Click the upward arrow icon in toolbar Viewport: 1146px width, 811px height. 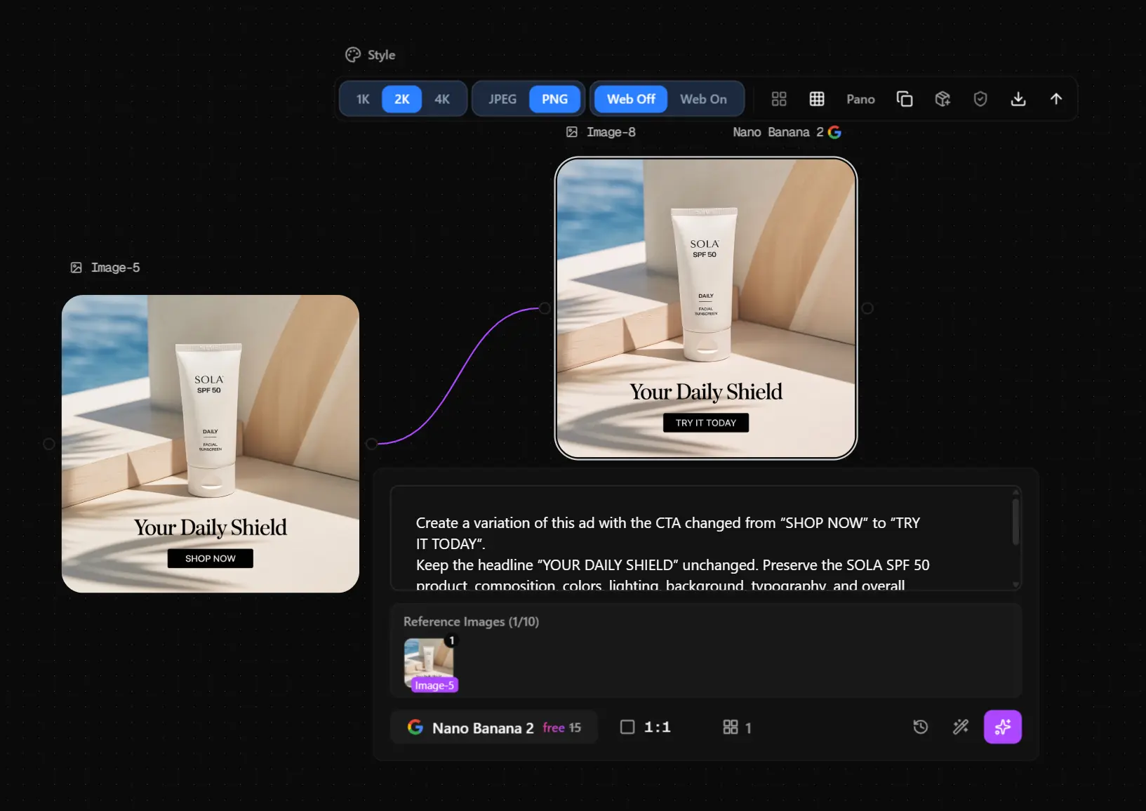click(x=1056, y=99)
